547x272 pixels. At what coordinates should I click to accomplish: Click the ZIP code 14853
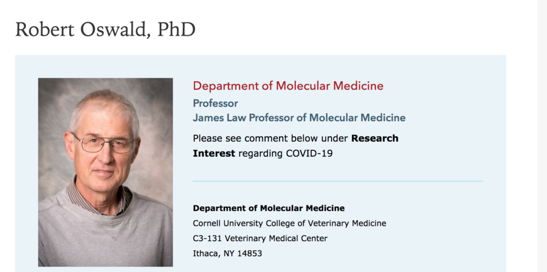249,254
